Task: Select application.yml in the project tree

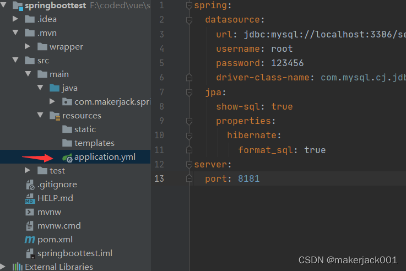Action: (x=105, y=157)
